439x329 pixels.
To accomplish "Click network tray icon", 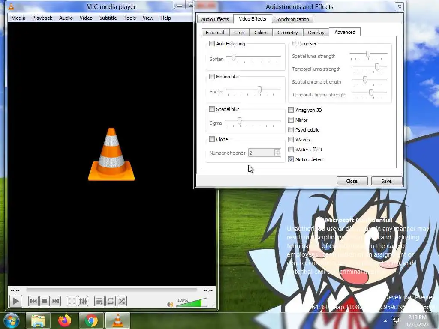I will [396, 320].
